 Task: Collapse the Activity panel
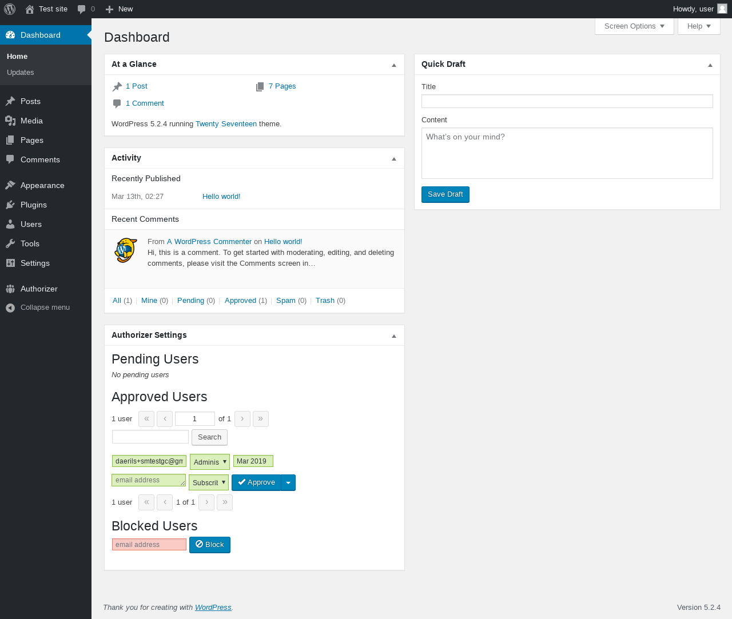(x=394, y=158)
